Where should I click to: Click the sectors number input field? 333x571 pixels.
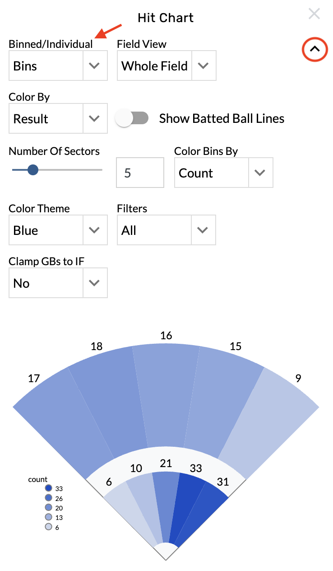pos(140,173)
